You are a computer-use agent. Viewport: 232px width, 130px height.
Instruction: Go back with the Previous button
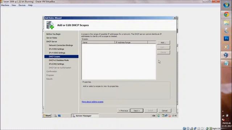(123, 110)
